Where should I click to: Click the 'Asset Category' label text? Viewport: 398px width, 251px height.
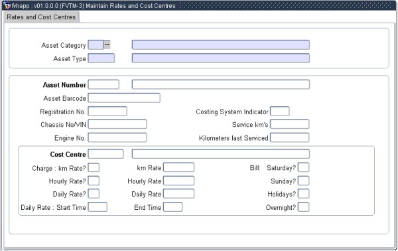click(x=64, y=45)
